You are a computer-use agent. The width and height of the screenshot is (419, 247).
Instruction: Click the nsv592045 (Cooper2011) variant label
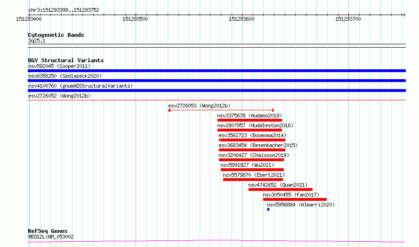point(59,66)
